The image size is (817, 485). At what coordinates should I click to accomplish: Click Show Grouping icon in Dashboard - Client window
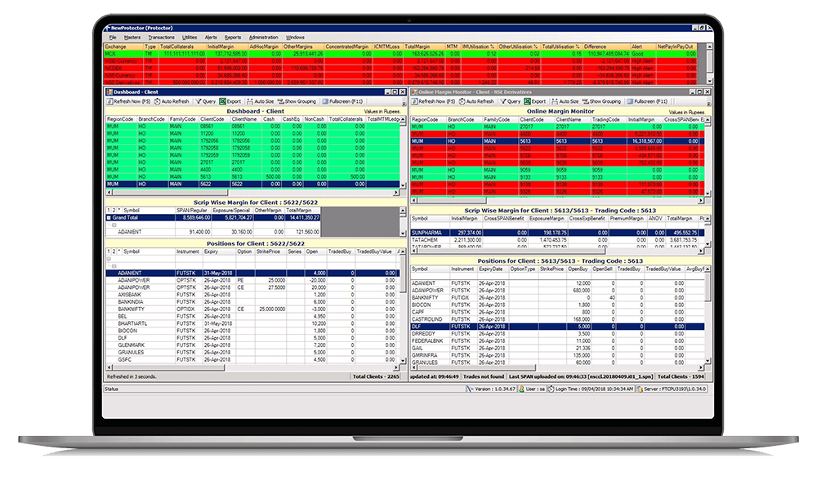(281, 101)
